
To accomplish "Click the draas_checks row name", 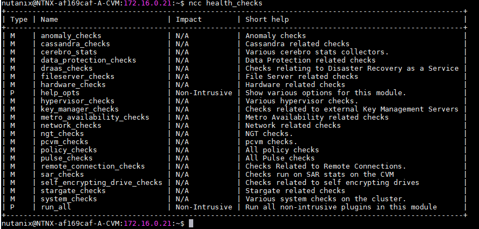I will pyautogui.click(x=66, y=69).
